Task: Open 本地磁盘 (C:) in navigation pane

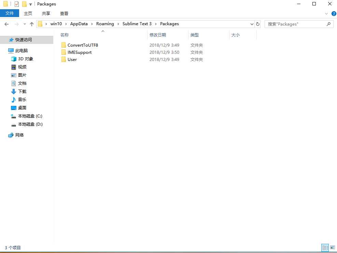Action: [30, 116]
